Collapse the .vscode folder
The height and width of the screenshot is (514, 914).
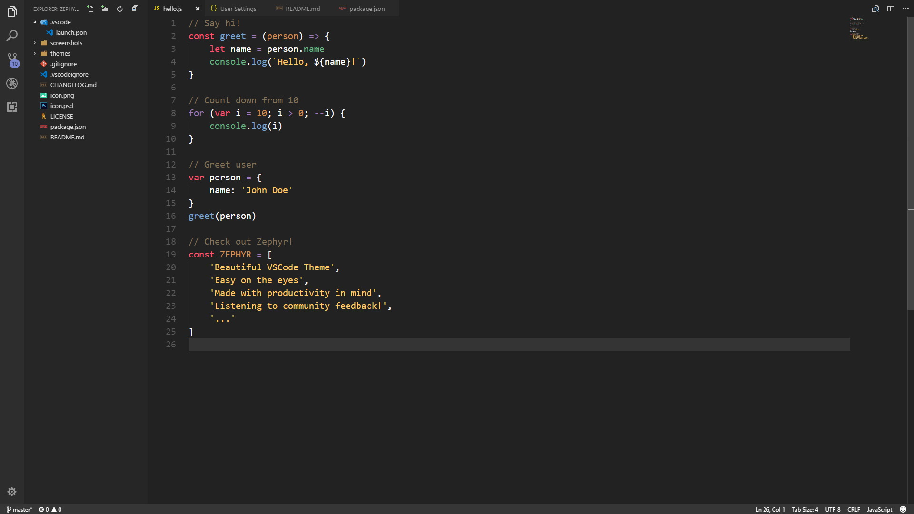[x=60, y=22]
